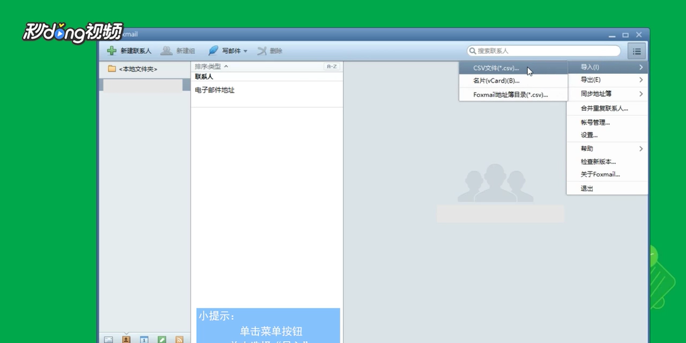Minimize the Foxmail window
Screen dimensions: 686x343
pos(612,36)
